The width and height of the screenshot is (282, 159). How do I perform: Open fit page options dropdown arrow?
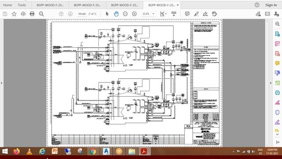click(x=166, y=14)
